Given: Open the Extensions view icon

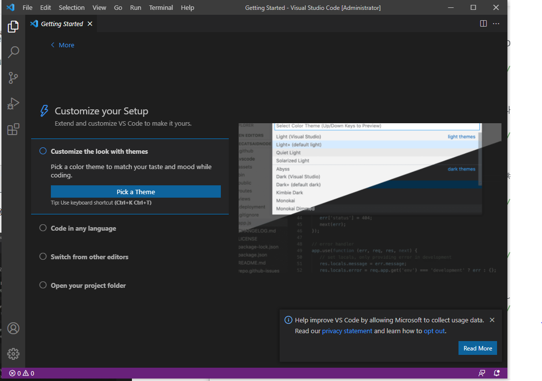Looking at the screenshot, I should 13,129.
